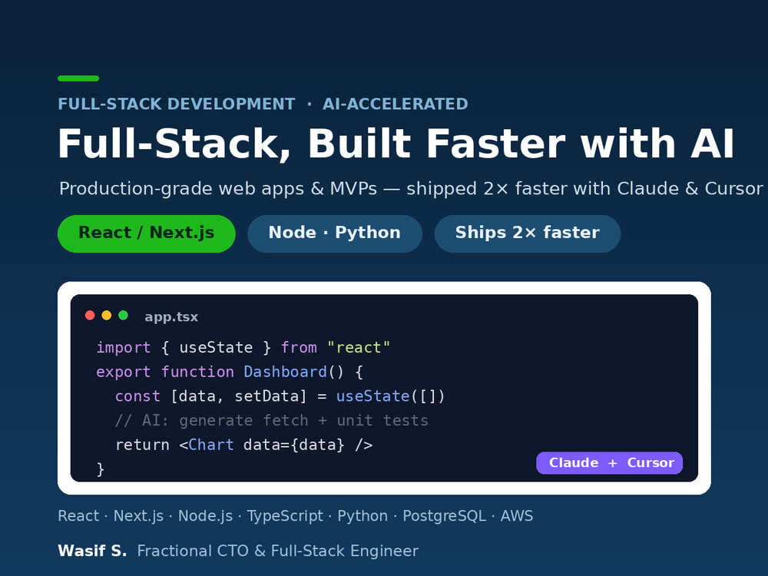The height and width of the screenshot is (576, 768).
Task: Click Fractional CTO & Full-Stack Engineer text
Action: click(278, 551)
